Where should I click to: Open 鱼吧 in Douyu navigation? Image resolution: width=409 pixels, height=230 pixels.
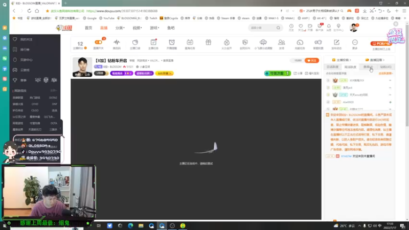coord(171,28)
